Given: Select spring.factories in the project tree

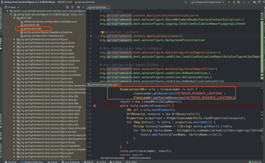Looking at the screenshot, I should tap(32, 29).
